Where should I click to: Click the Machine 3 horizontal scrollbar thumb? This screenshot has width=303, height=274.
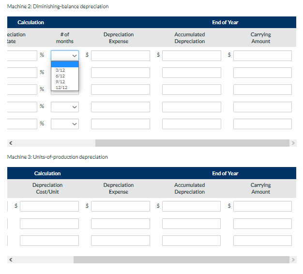182,259
